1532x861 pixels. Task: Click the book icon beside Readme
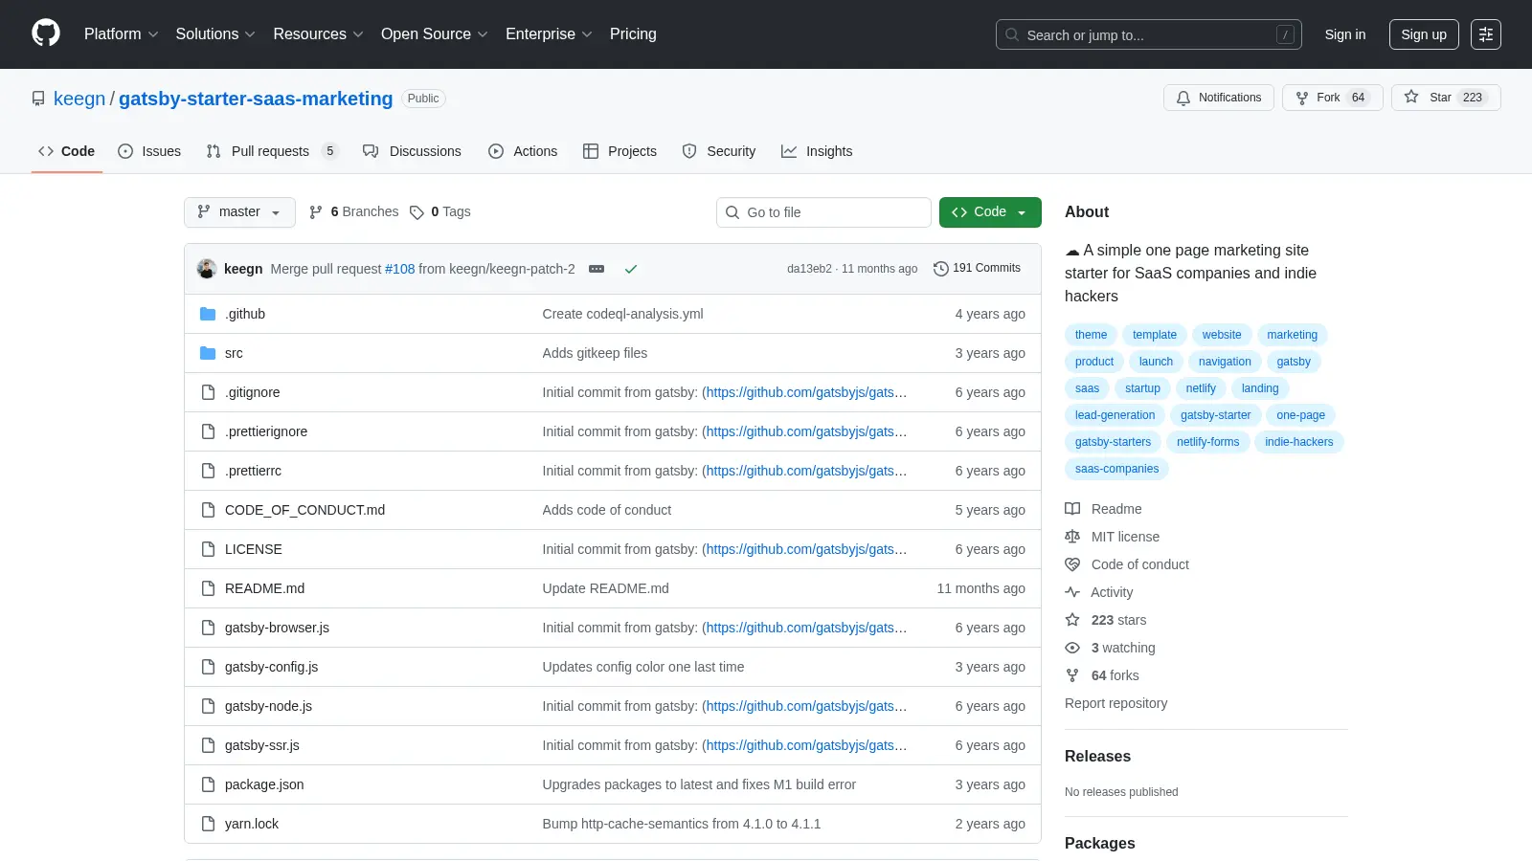[x=1072, y=509]
